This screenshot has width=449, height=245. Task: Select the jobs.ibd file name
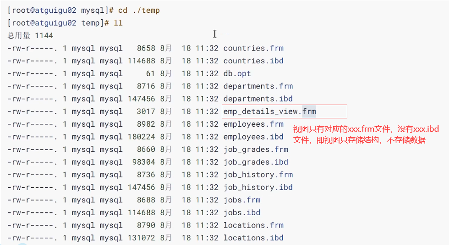coord(242,212)
